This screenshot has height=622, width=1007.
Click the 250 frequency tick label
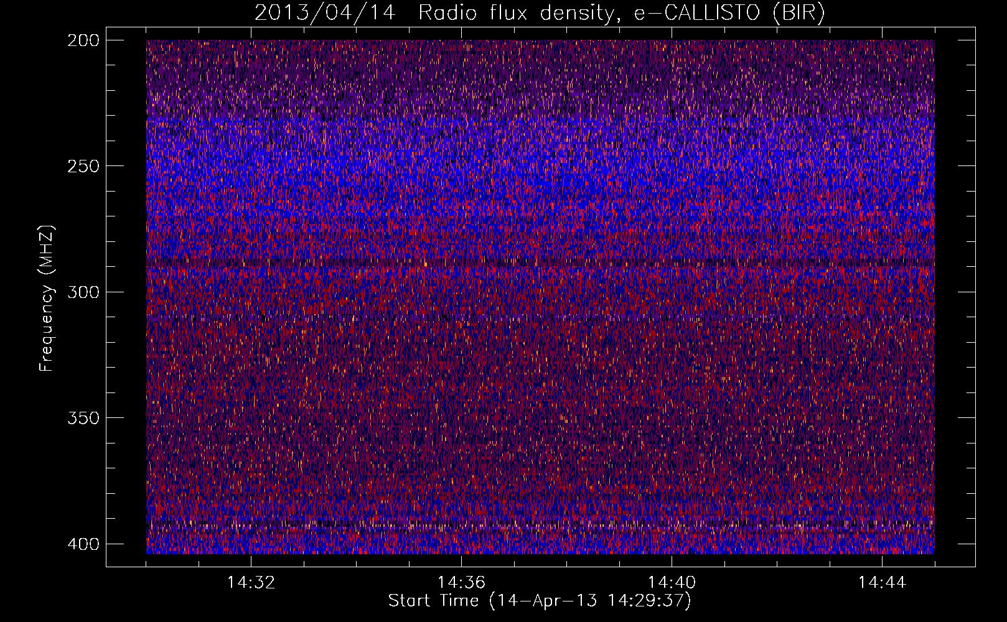click(x=83, y=166)
